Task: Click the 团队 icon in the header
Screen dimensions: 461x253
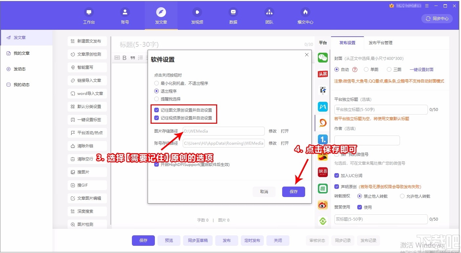Action: click(x=269, y=15)
